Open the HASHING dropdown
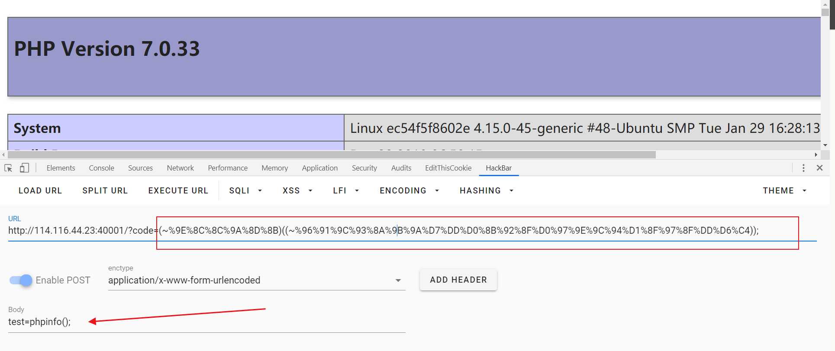Viewport: 835px width, 351px height. pyautogui.click(x=486, y=191)
